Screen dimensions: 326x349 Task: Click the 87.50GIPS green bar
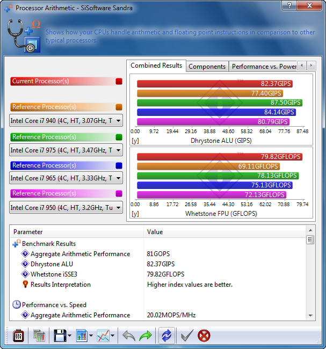click(x=220, y=103)
